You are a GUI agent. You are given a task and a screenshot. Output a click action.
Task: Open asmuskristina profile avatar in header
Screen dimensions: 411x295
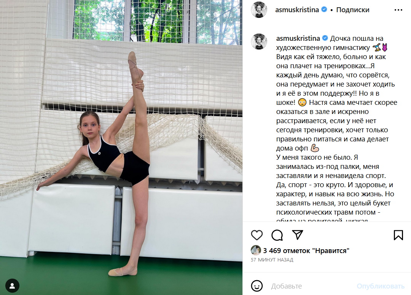click(259, 10)
